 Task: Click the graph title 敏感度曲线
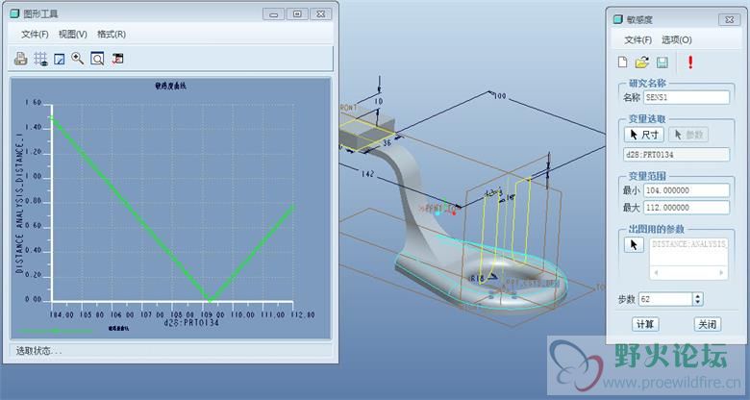[x=171, y=87]
